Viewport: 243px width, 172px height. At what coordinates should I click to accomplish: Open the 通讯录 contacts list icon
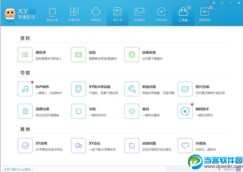pos(25,55)
